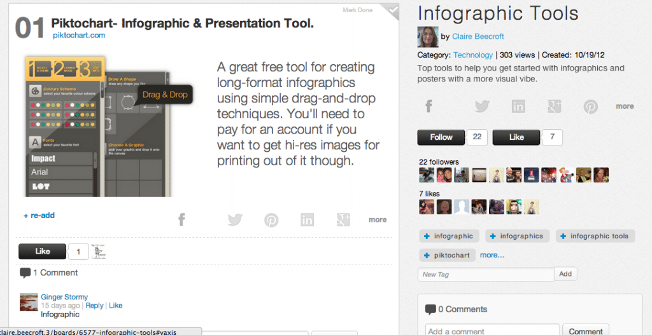Expand more sharing options for the list

click(x=625, y=106)
